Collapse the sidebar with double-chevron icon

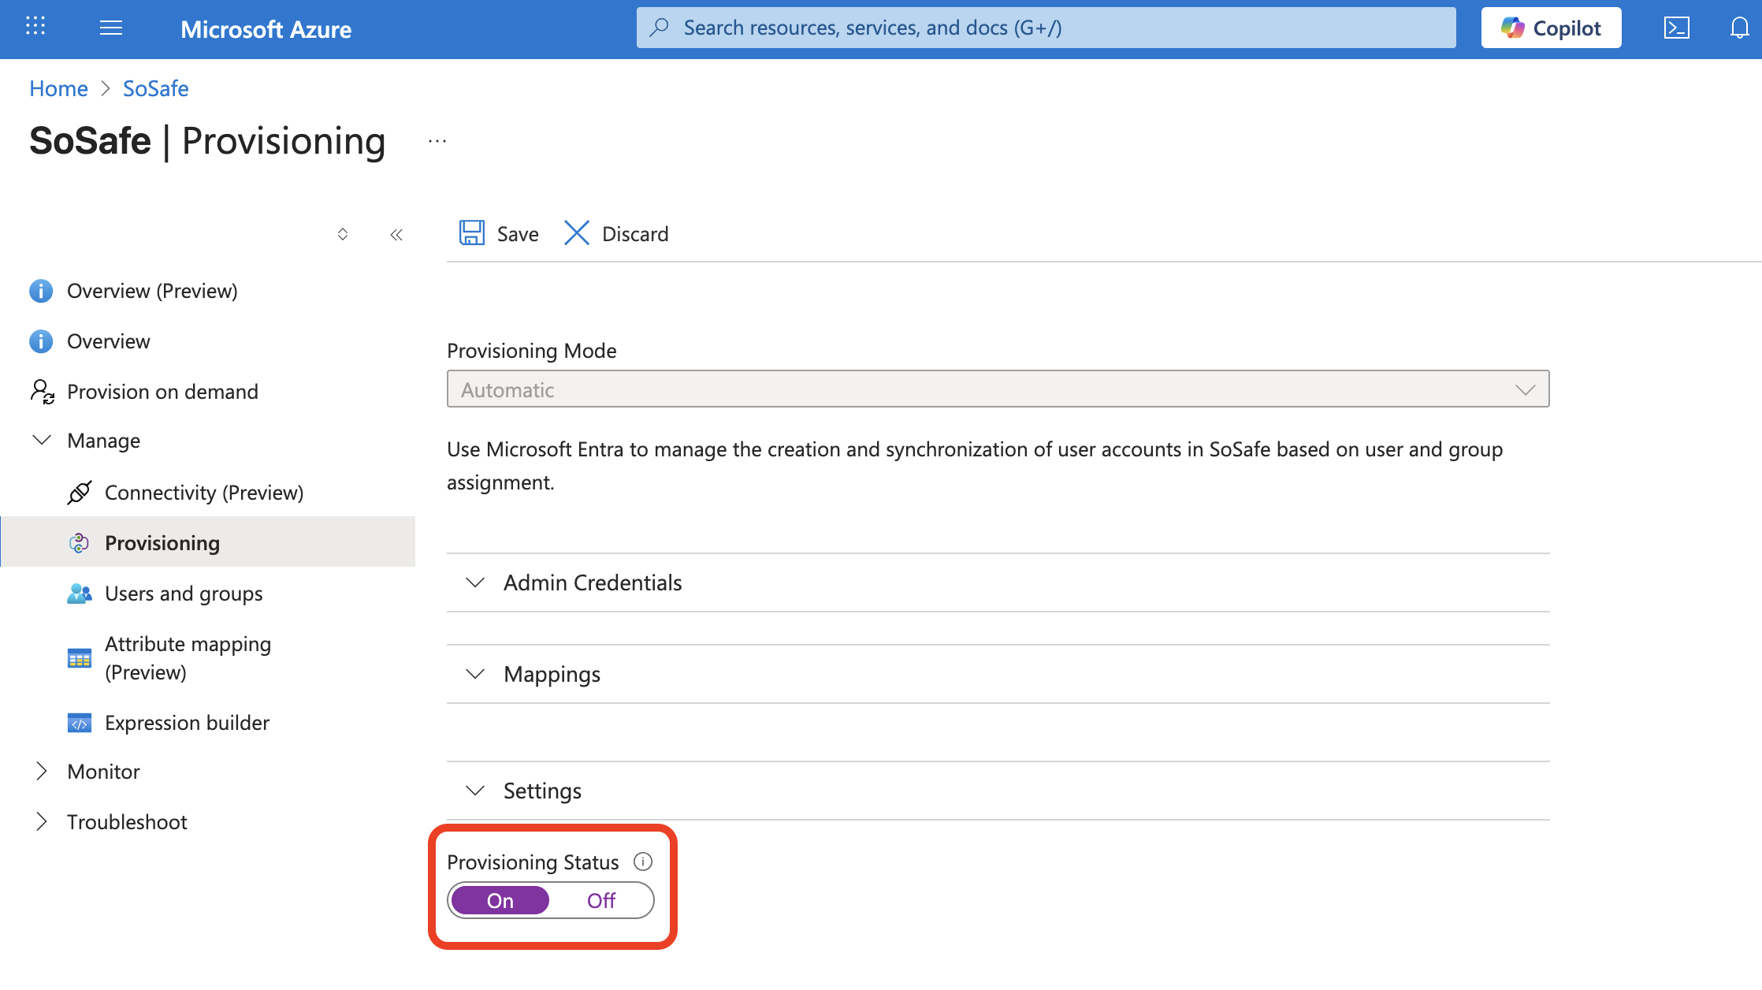[396, 235]
